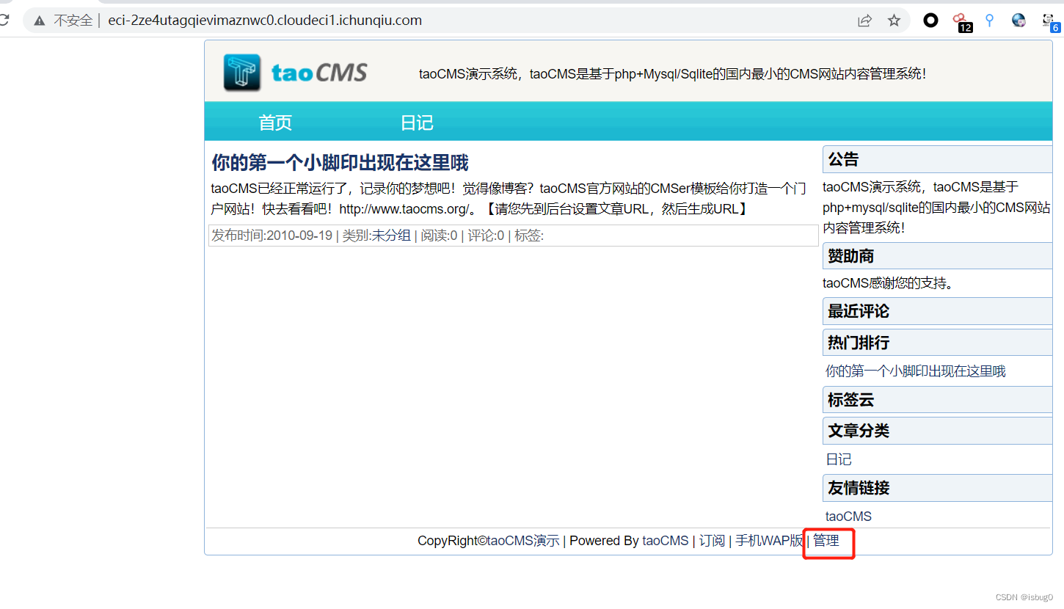Viewport: 1064px width, 609px height.
Task: Open the 日记 category in sidebar
Action: [839, 459]
